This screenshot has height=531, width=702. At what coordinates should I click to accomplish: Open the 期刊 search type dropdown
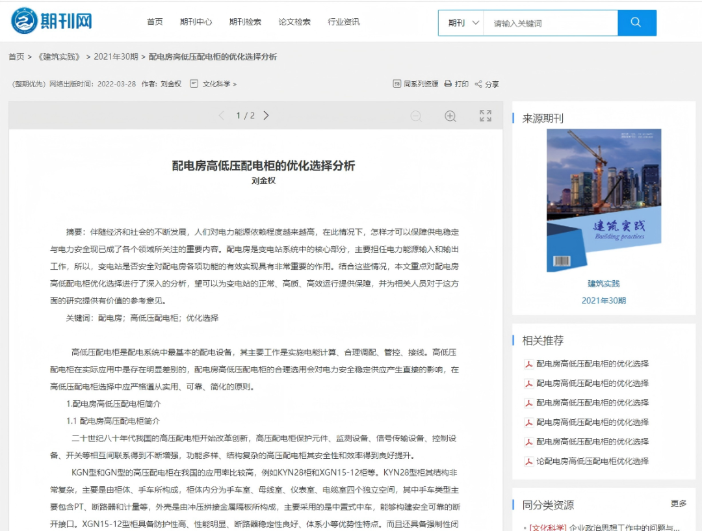click(x=463, y=23)
